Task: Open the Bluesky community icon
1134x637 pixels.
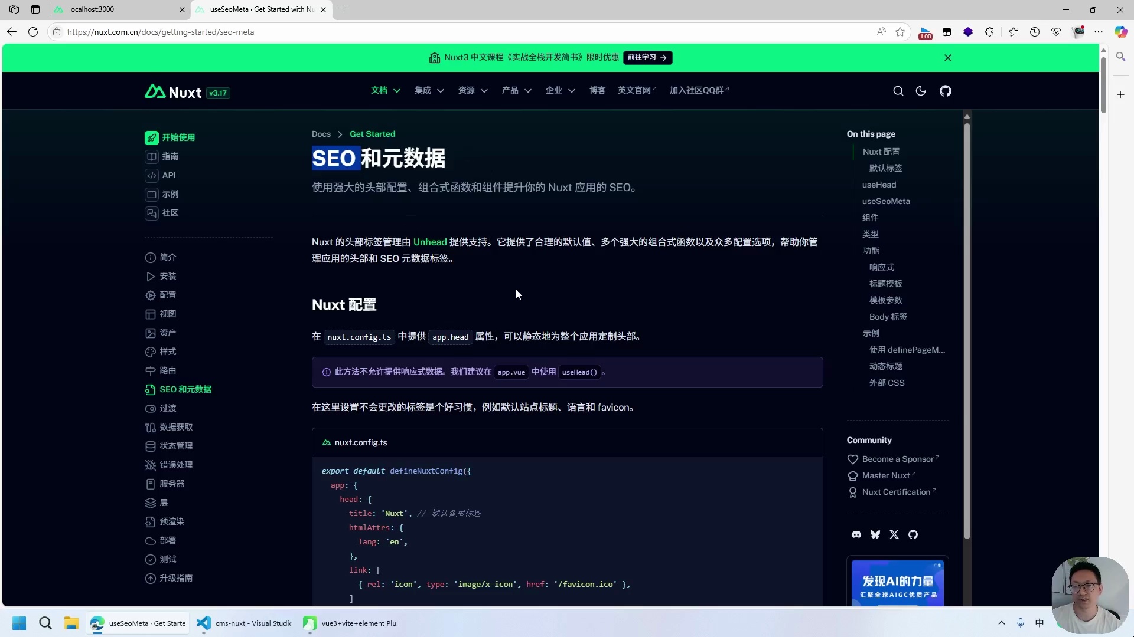Action: coord(875,534)
